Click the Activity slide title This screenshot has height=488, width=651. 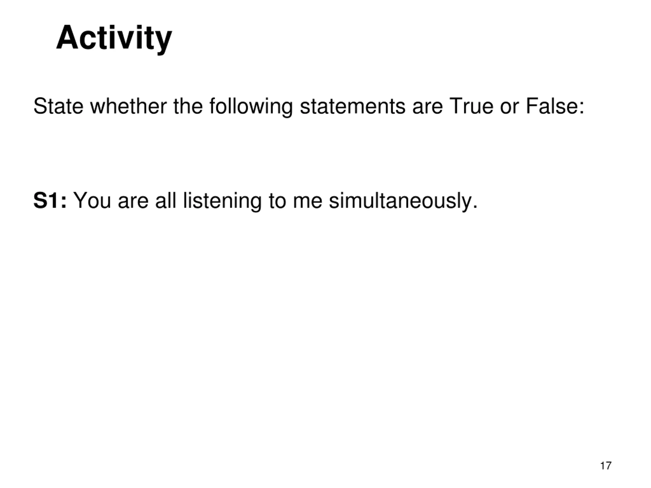pos(114,39)
